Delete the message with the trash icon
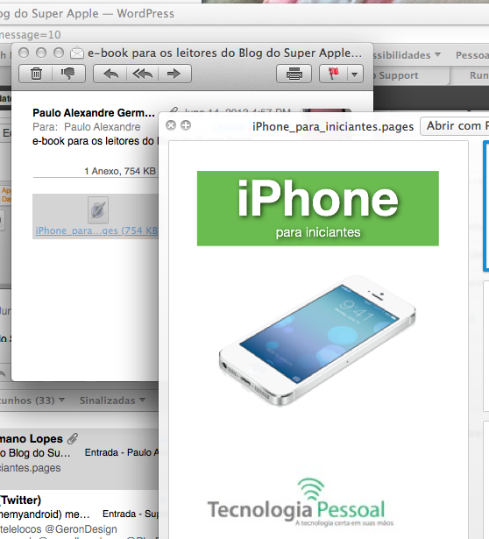The image size is (489, 539). click(36, 74)
